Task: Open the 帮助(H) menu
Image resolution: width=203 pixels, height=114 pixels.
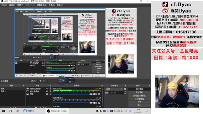Action: [60, 5]
